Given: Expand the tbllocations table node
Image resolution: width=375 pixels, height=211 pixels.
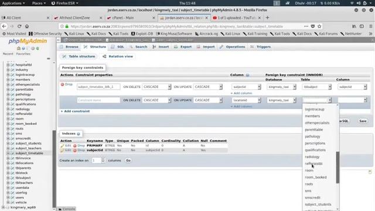Looking at the screenshot, I should click(8, 163).
